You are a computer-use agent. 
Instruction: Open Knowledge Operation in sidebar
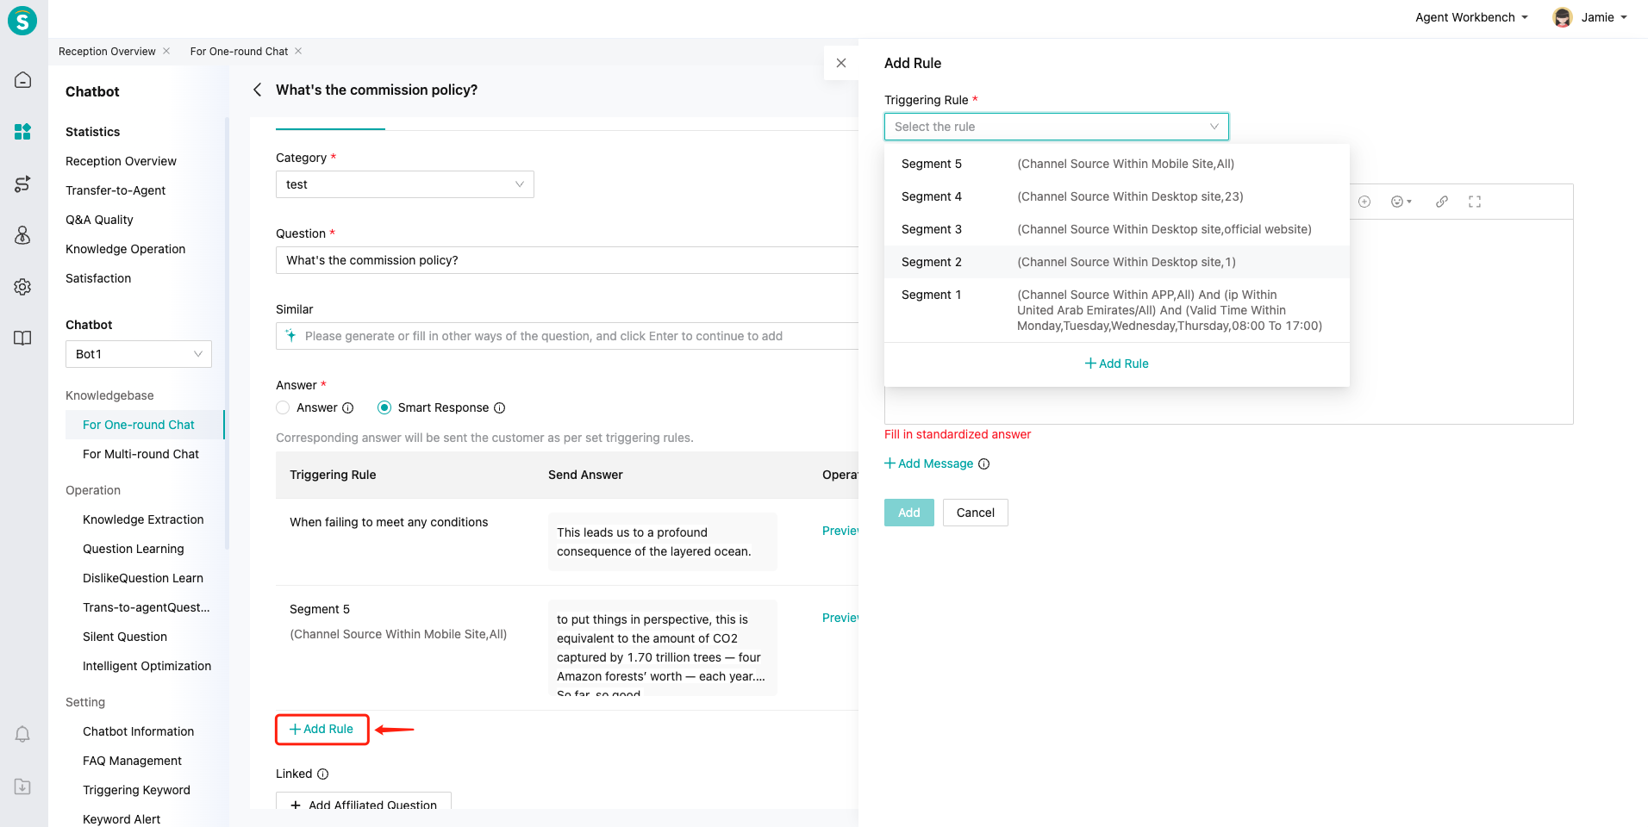(x=126, y=249)
